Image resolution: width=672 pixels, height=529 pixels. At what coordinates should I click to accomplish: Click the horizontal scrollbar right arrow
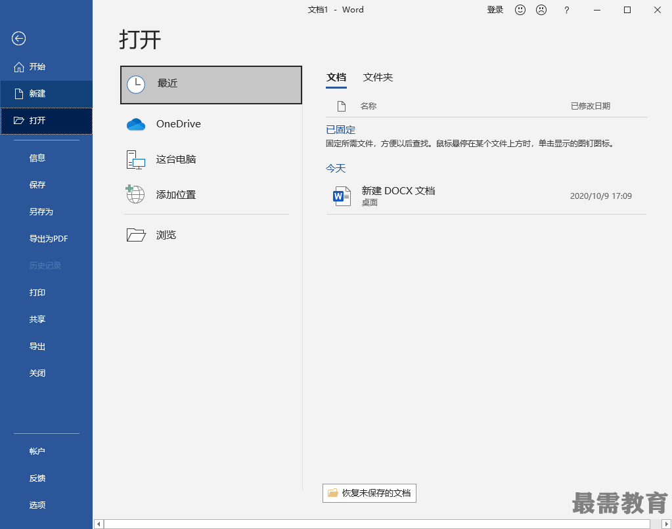[667, 524]
